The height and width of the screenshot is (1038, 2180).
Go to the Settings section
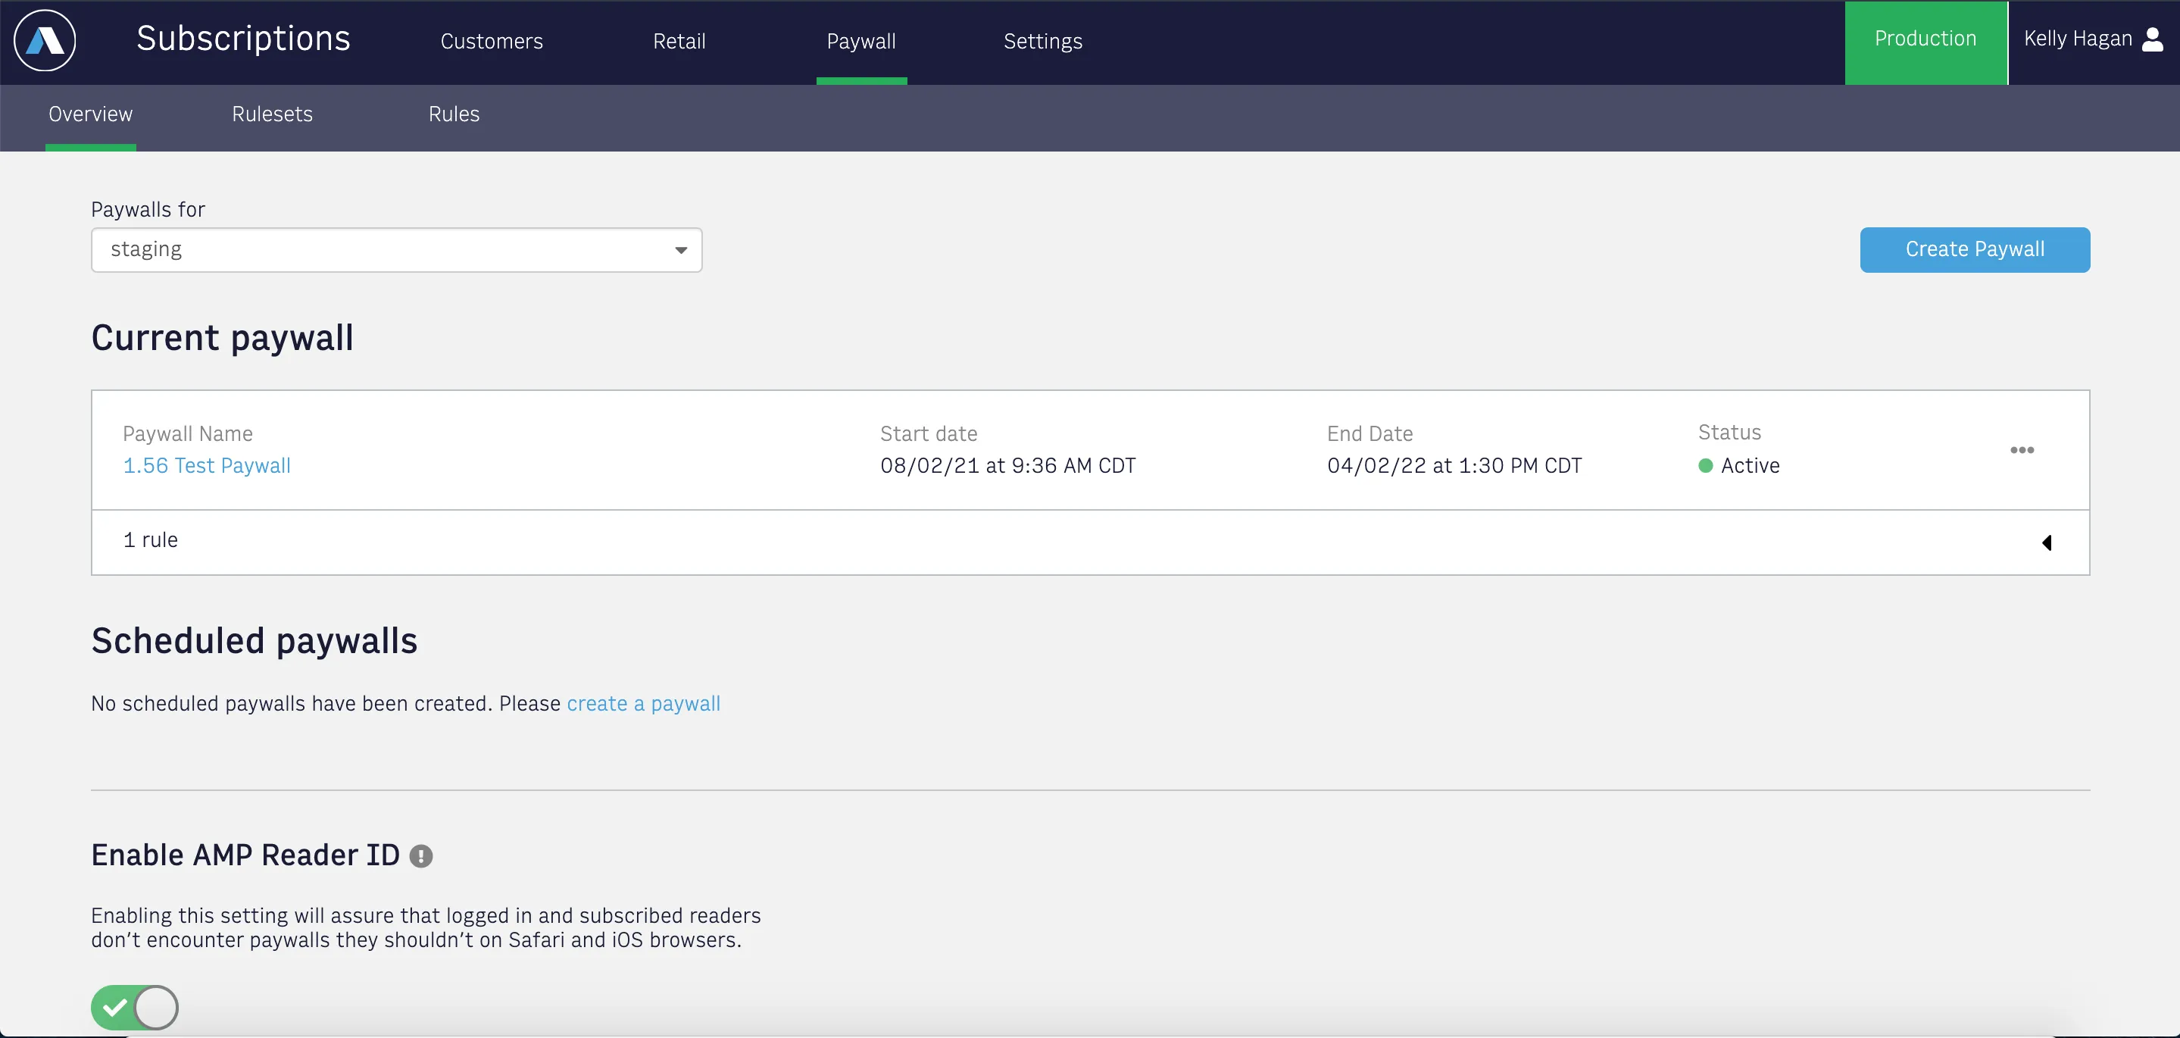click(x=1042, y=42)
